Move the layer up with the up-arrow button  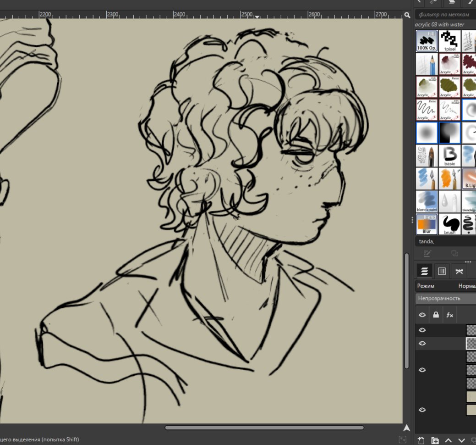[x=449, y=440]
